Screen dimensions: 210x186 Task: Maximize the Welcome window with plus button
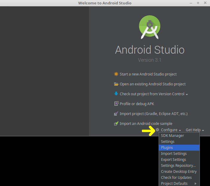[x=198, y=3]
